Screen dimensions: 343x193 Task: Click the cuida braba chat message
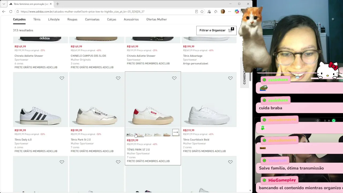(270, 108)
